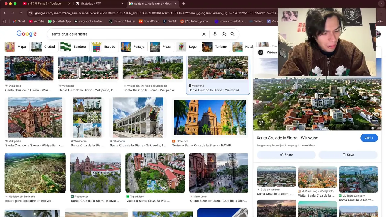The image size is (386, 217).
Task: Click the Lens icon on the preview image
Action: pyautogui.click(x=261, y=123)
